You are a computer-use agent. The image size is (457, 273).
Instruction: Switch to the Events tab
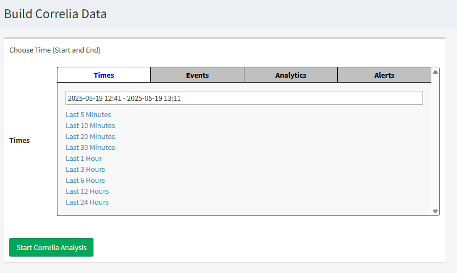[x=197, y=75]
